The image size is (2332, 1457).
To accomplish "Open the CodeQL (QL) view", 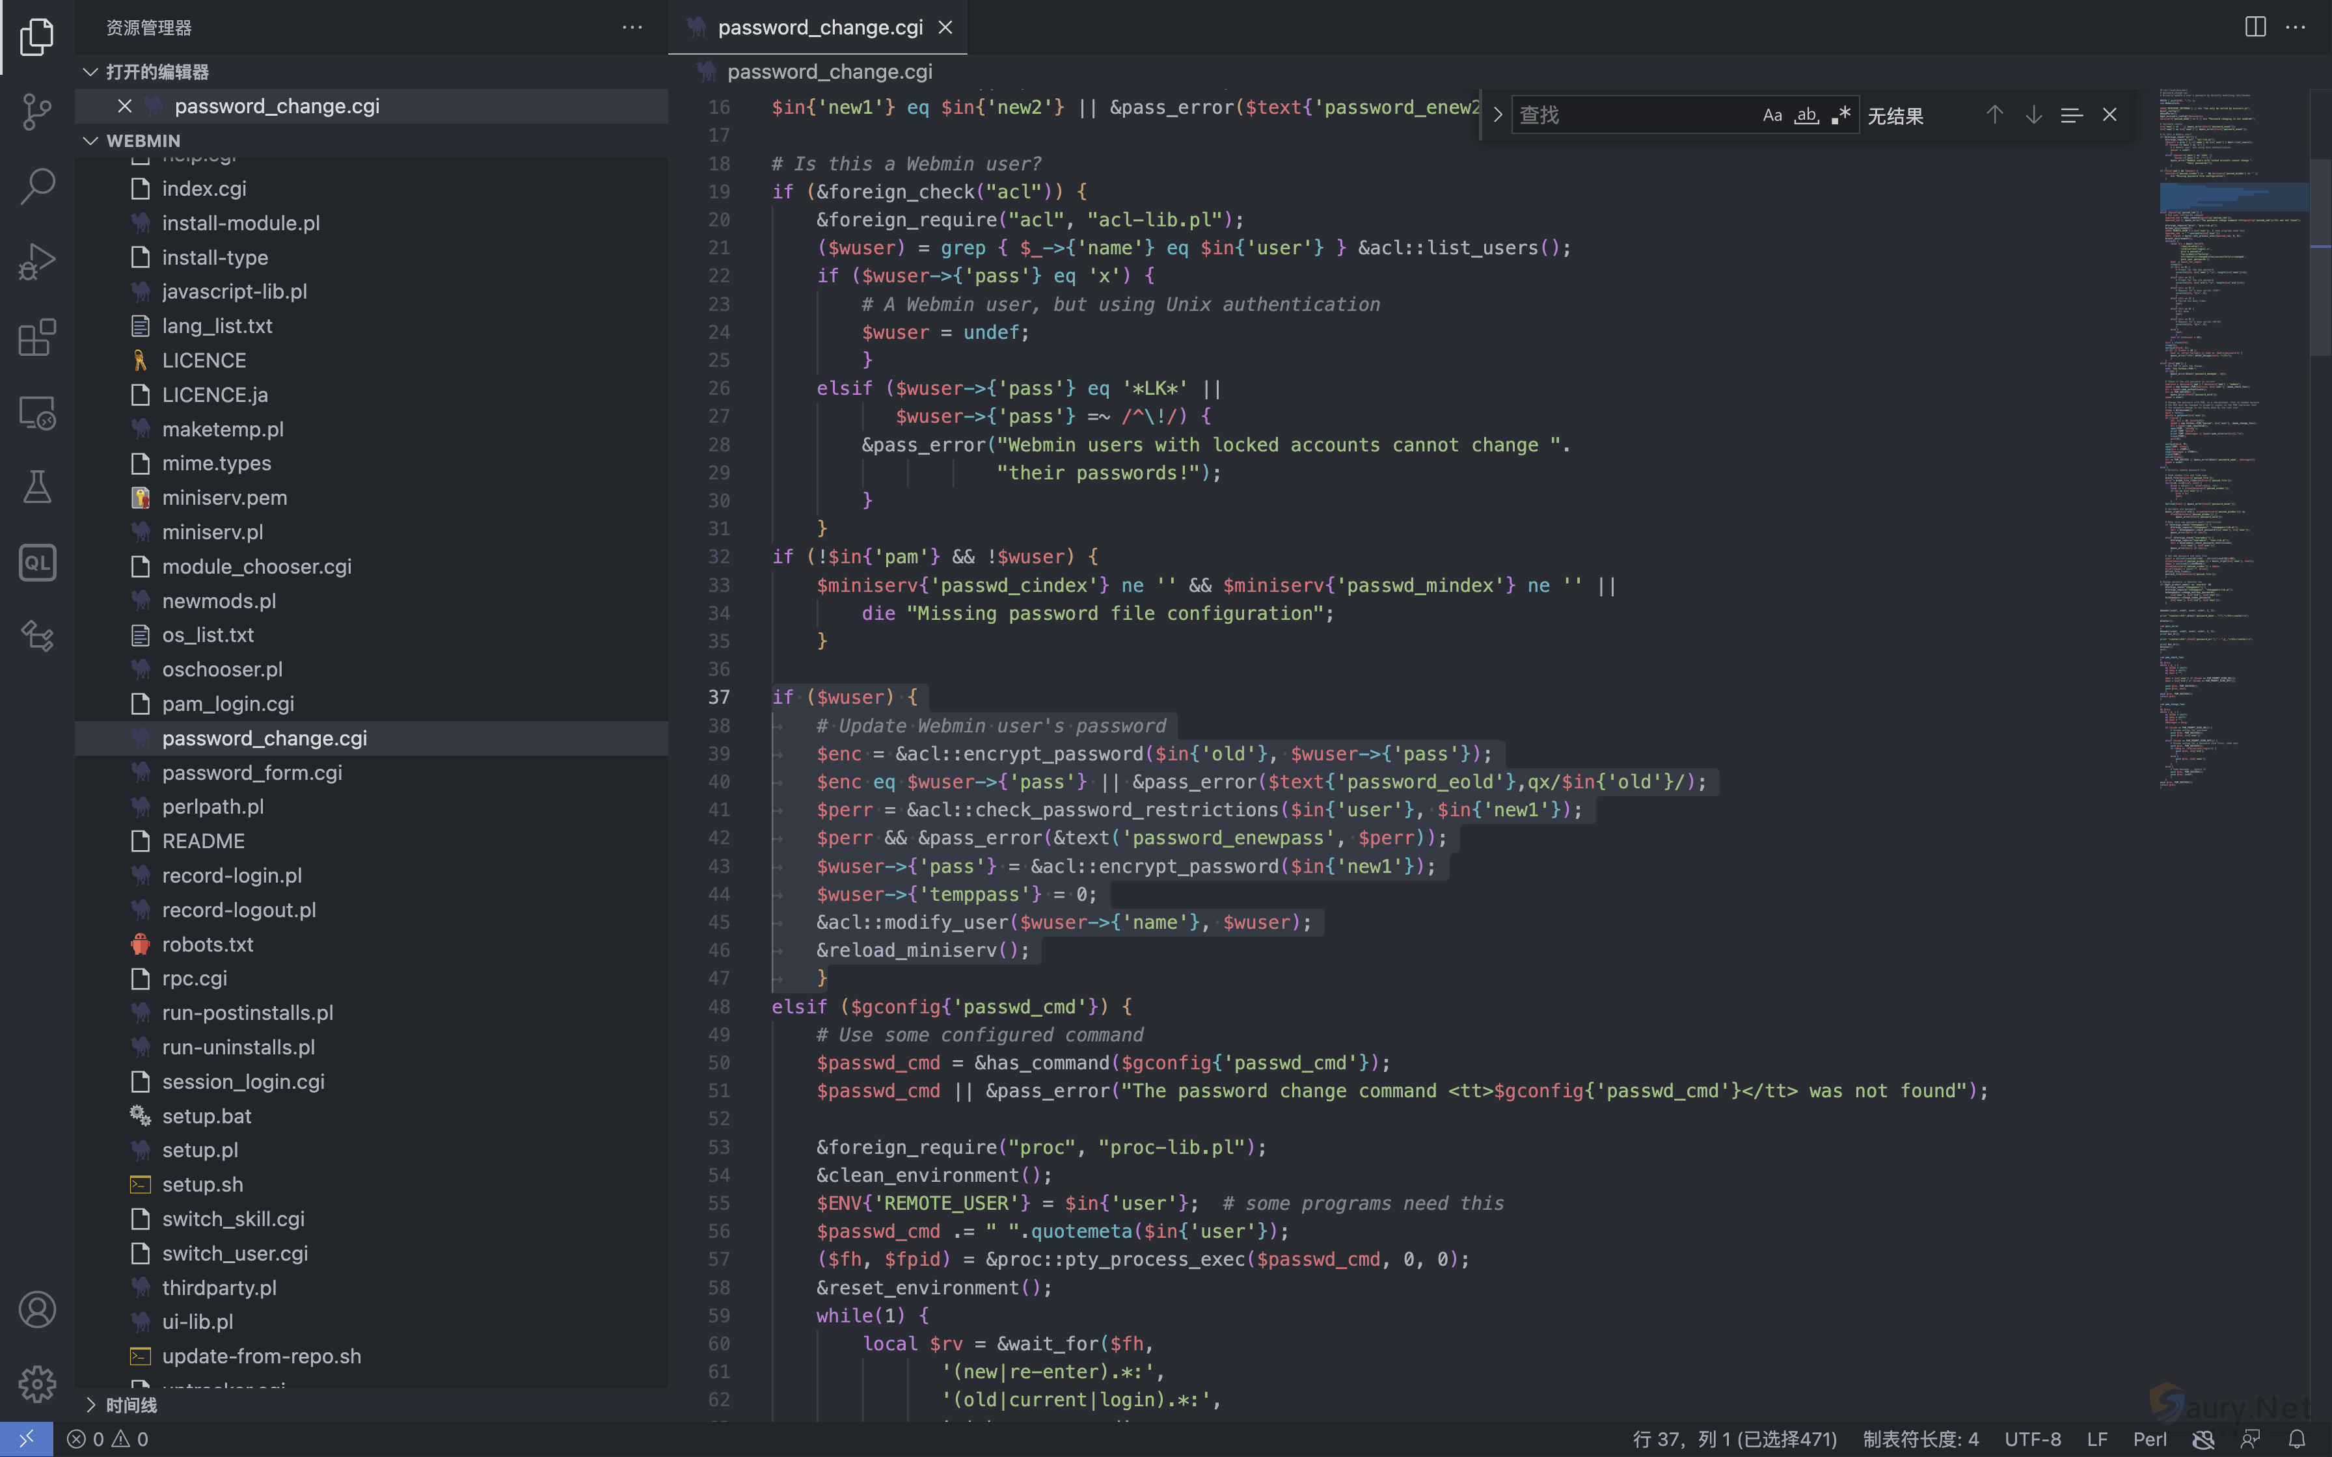I will click(36, 563).
